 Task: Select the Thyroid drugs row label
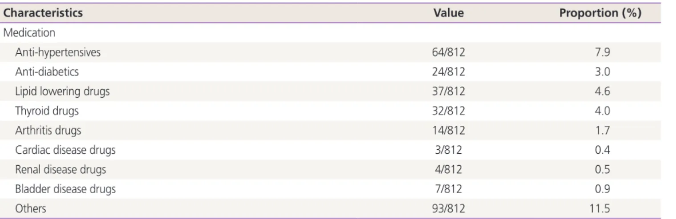(x=47, y=111)
